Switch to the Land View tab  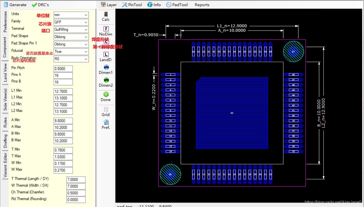(5, 73)
